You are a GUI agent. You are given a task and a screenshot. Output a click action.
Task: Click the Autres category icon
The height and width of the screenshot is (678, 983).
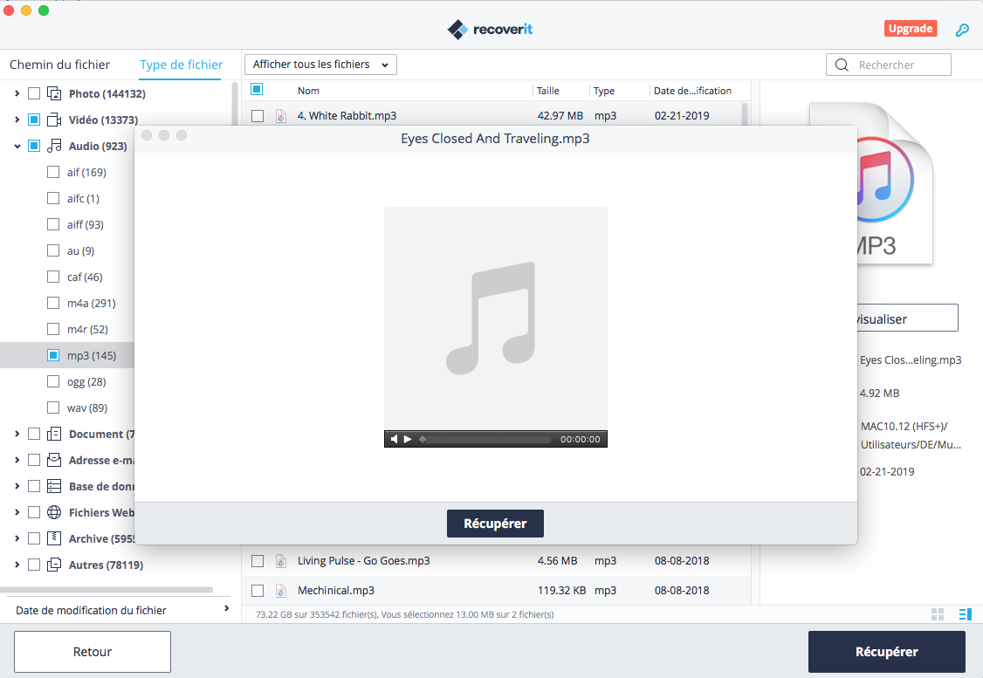pos(54,565)
